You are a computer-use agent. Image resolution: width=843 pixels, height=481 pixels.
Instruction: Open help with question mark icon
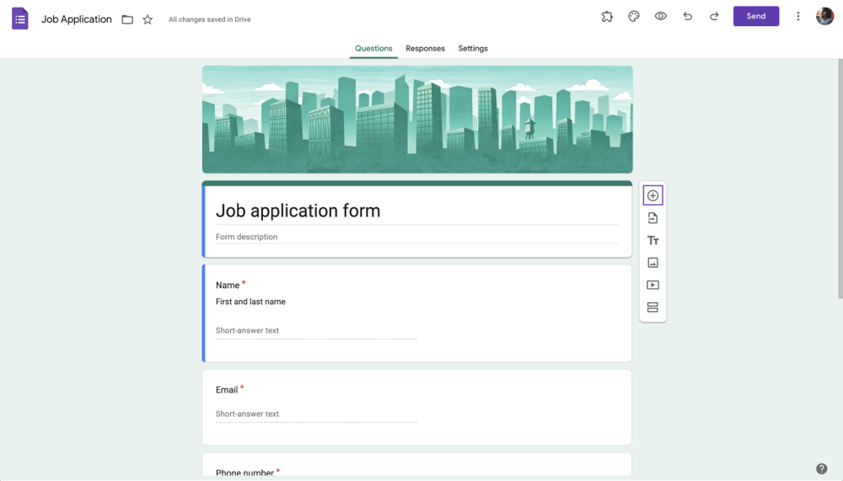(x=822, y=468)
